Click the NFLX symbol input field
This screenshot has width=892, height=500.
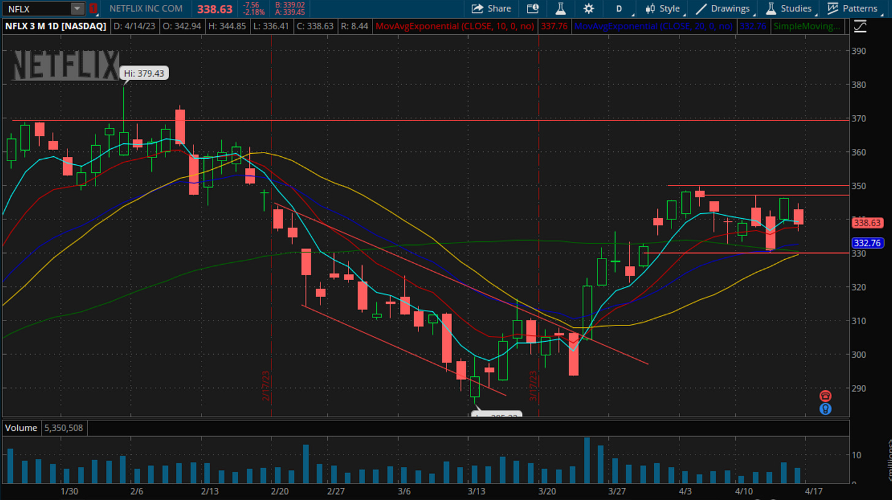37,9
